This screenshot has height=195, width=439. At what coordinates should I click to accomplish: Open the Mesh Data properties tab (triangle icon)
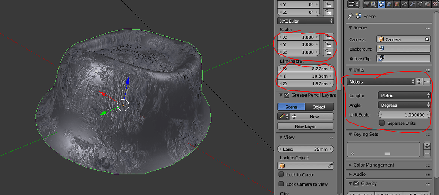[x=420, y=4]
